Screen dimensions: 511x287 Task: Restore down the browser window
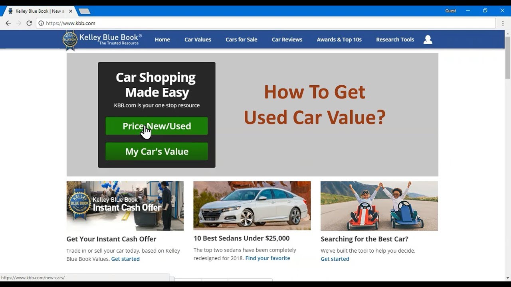(x=485, y=11)
